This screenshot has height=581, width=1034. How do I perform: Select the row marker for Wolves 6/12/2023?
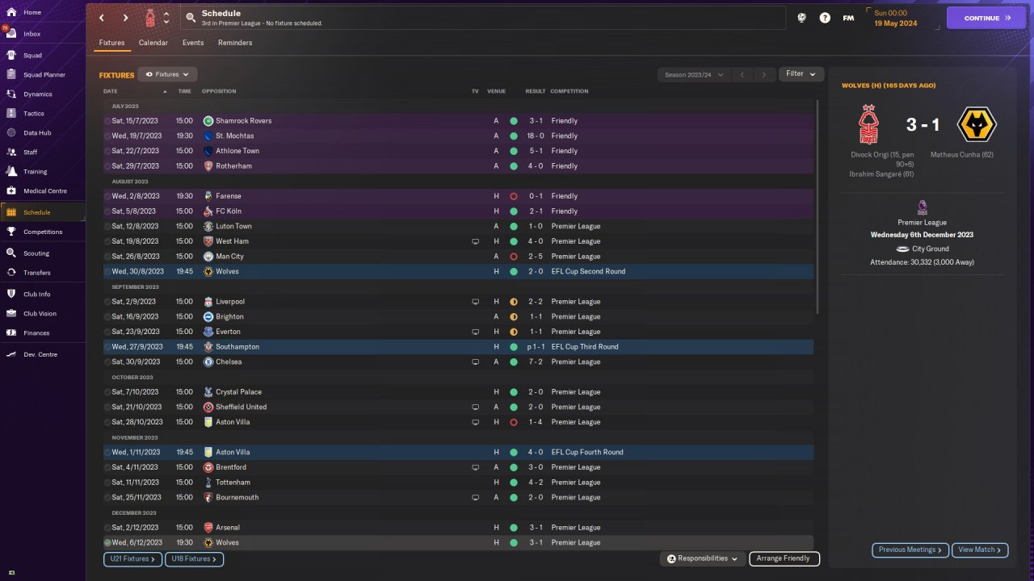tap(107, 543)
